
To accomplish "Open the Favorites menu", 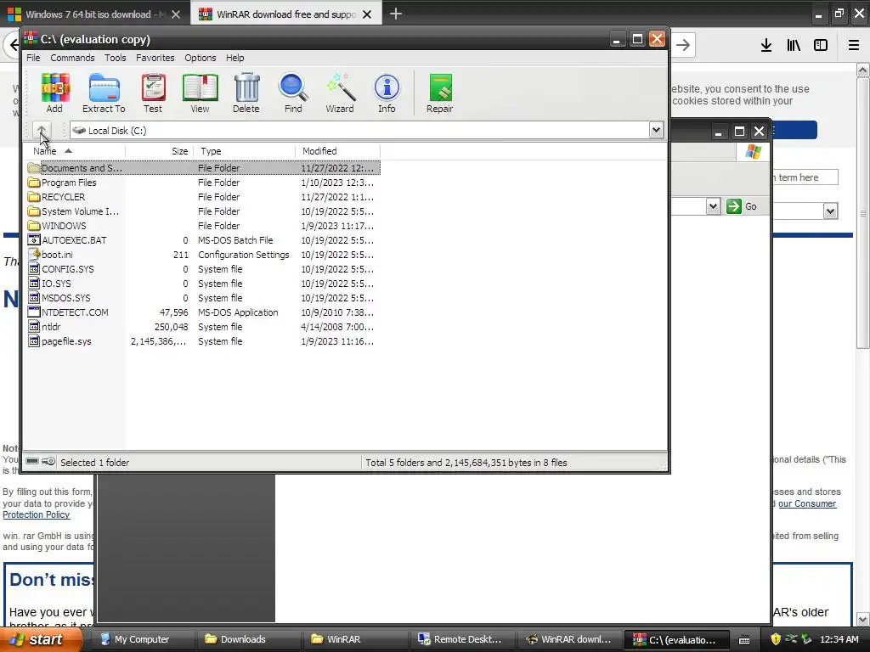I will [155, 58].
